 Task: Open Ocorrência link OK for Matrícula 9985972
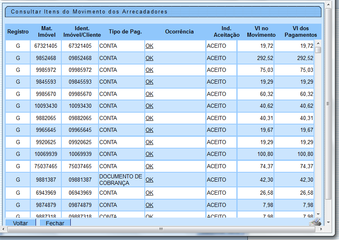pos(149,70)
